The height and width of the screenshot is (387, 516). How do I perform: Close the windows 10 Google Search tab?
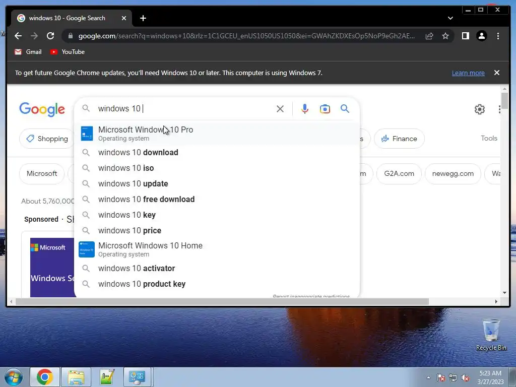pyautogui.click(x=124, y=18)
